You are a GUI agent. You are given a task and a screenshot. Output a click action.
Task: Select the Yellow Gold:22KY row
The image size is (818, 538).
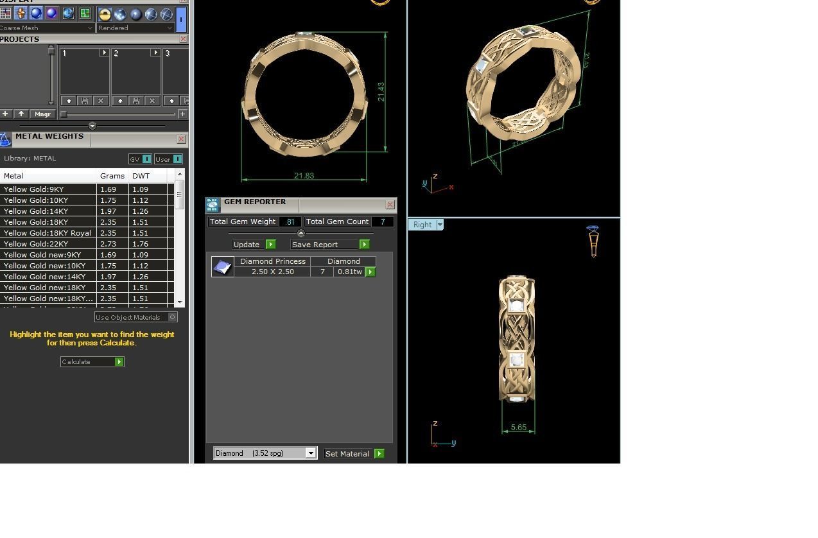tap(87, 244)
